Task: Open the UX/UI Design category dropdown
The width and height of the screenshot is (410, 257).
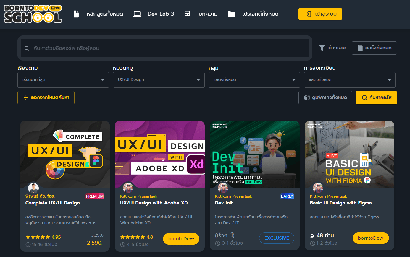Action: point(159,80)
